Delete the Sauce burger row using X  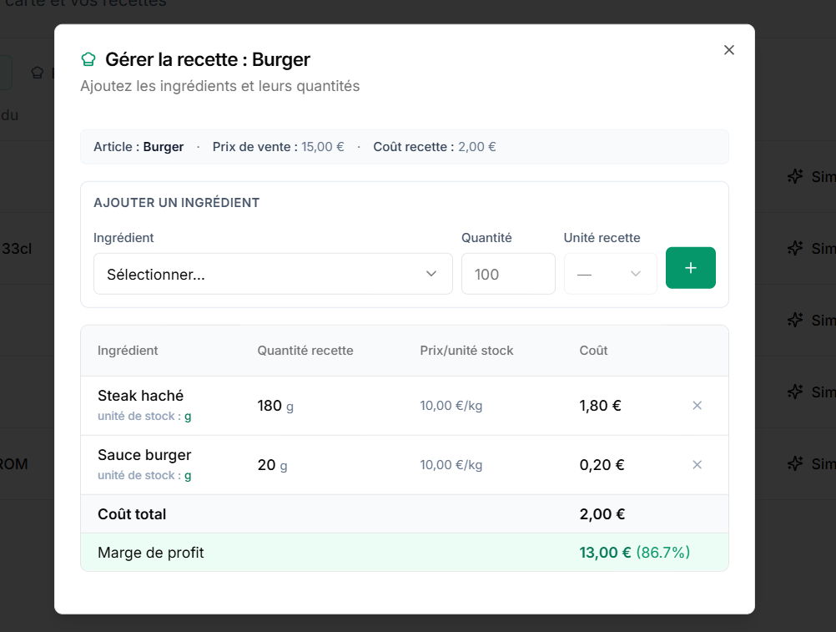pyautogui.click(x=697, y=465)
